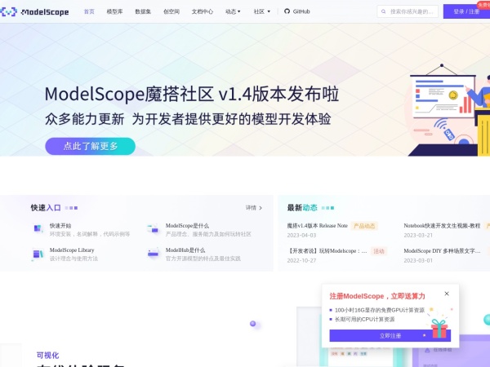
Task: Click the ModelHub是什么 title text
Action: [x=185, y=250]
